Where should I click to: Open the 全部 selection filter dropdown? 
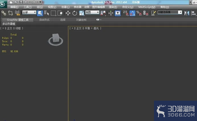pyautogui.click(x=29, y=12)
